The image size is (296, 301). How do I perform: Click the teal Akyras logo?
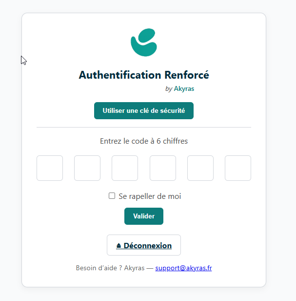point(144,43)
